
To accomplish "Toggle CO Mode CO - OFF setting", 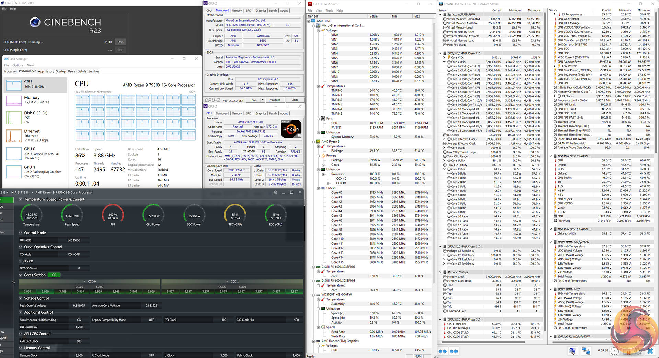I will click(73, 254).
